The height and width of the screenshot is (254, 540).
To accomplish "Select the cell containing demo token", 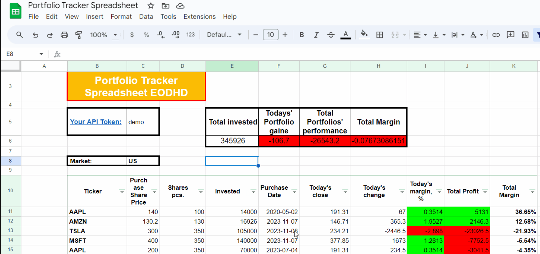I will point(143,122).
